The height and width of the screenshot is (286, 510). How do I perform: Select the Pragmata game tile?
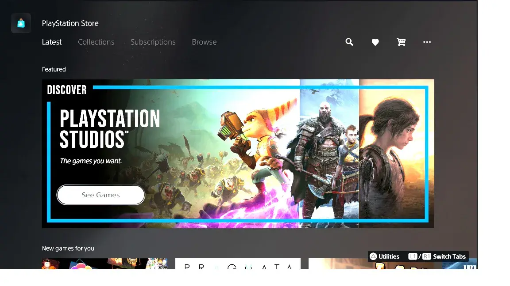click(238, 264)
